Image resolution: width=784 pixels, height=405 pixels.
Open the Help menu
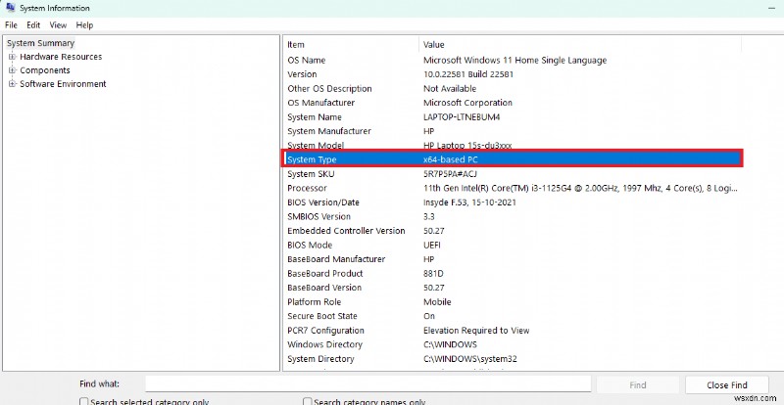(x=84, y=25)
